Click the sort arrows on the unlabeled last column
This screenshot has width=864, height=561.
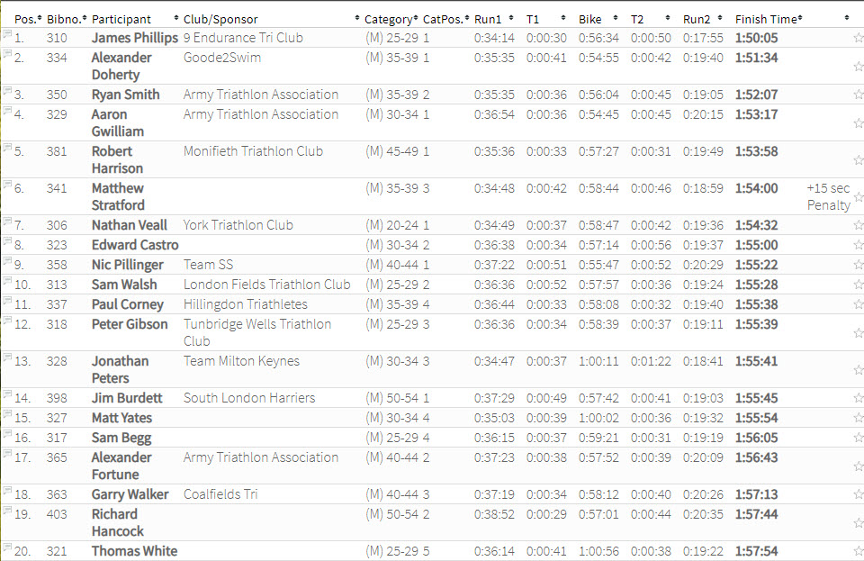click(x=847, y=18)
